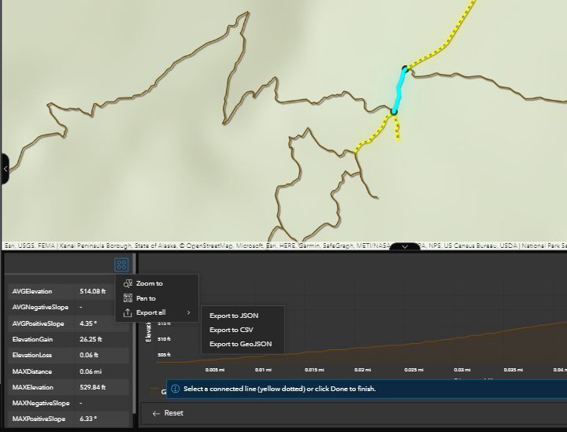Click the Reset back arrow icon
The image size is (567, 432).
[156, 414]
